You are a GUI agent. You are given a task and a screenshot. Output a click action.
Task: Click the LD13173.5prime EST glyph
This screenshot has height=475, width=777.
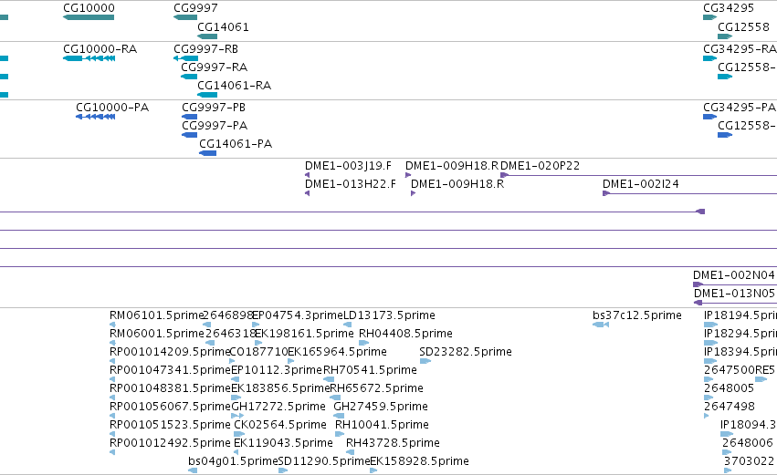[347, 325]
